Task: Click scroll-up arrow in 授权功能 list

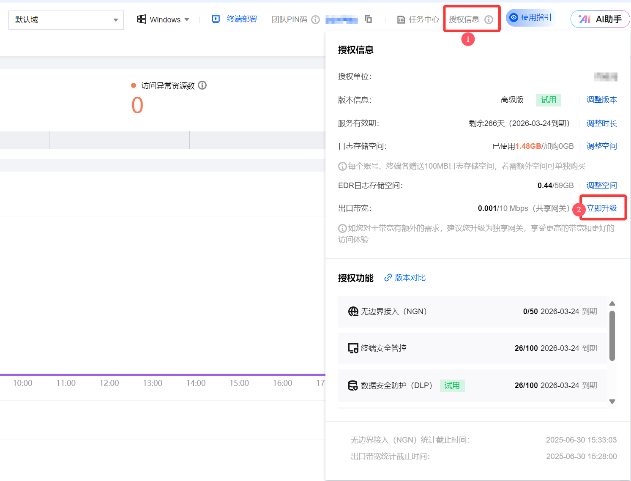Action: (612, 303)
